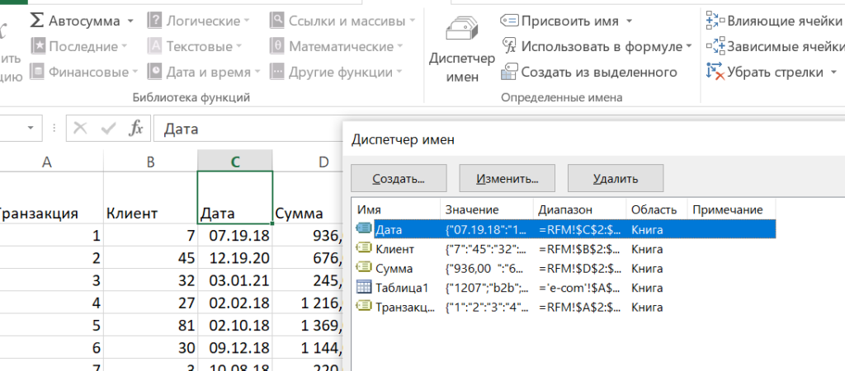
Task: Click the formula bar containing Дата
Action: pyautogui.click(x=248, y=129)
